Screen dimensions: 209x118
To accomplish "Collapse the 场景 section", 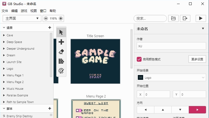I will pyautogui.click(x=4, y=28).
